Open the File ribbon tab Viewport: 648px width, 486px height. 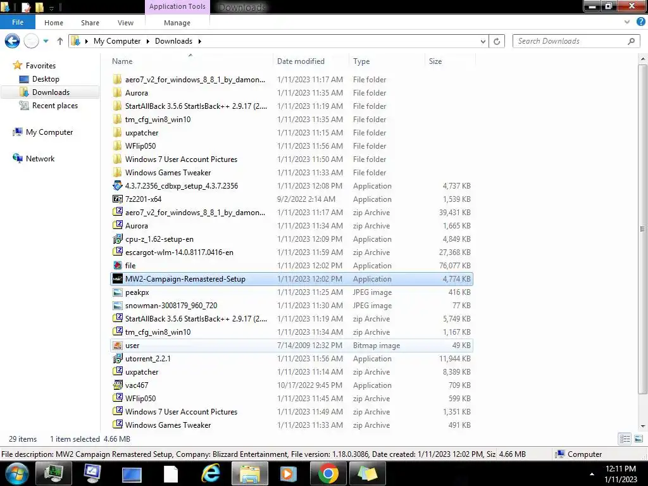click(18, 22)
